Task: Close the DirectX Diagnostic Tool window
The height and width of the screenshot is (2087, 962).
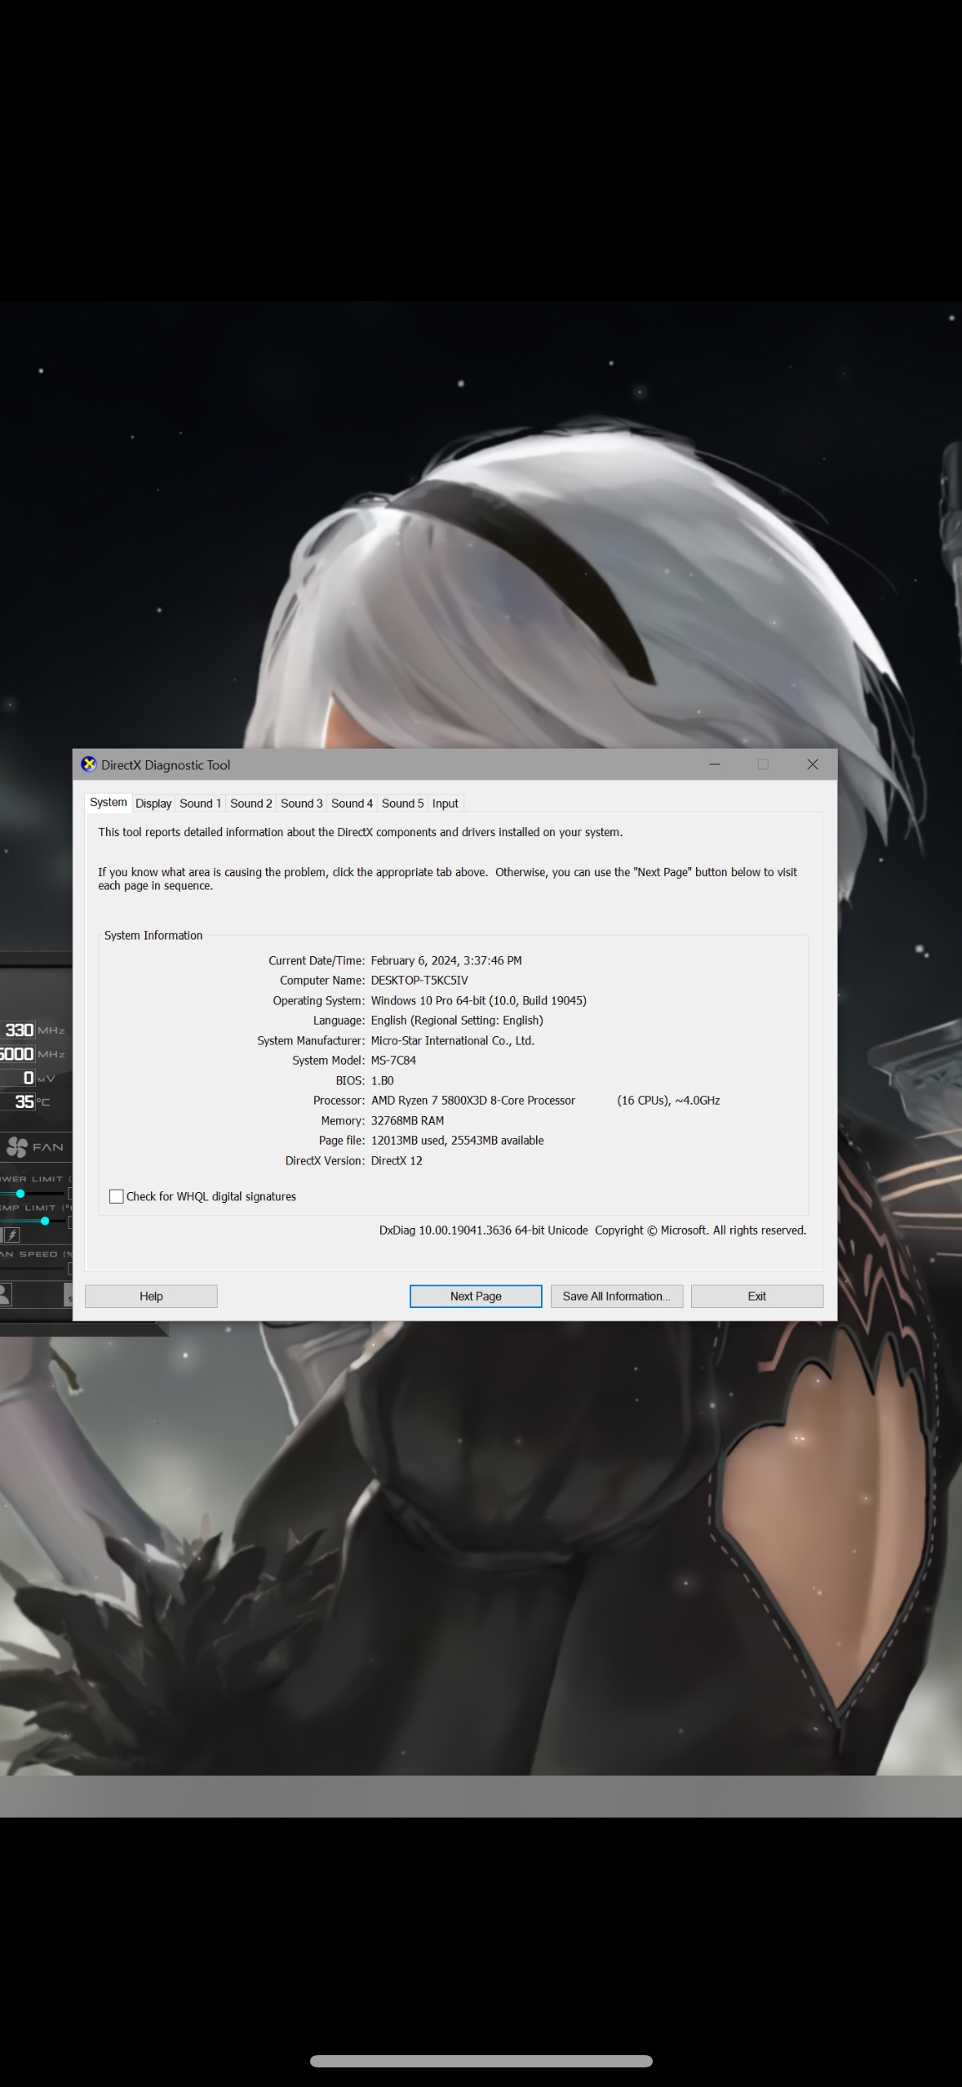Action: (x=813, y=764)
